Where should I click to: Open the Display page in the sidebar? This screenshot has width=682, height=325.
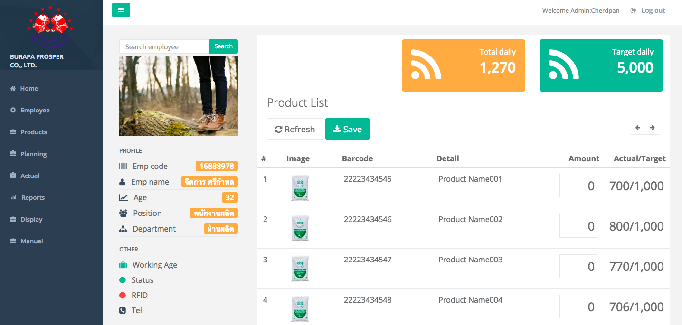tap(31, 219)
